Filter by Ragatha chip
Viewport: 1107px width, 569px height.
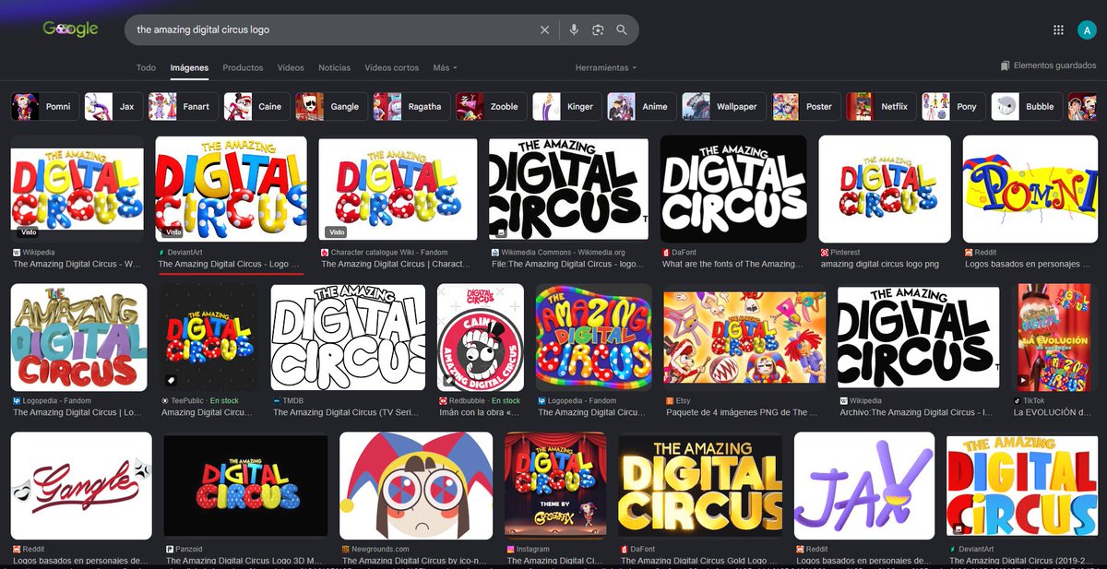click(411, 106)
